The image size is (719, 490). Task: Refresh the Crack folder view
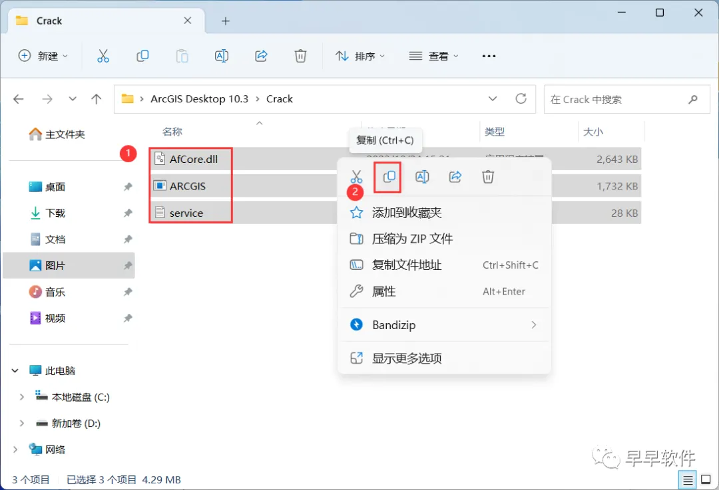point(521,98)
